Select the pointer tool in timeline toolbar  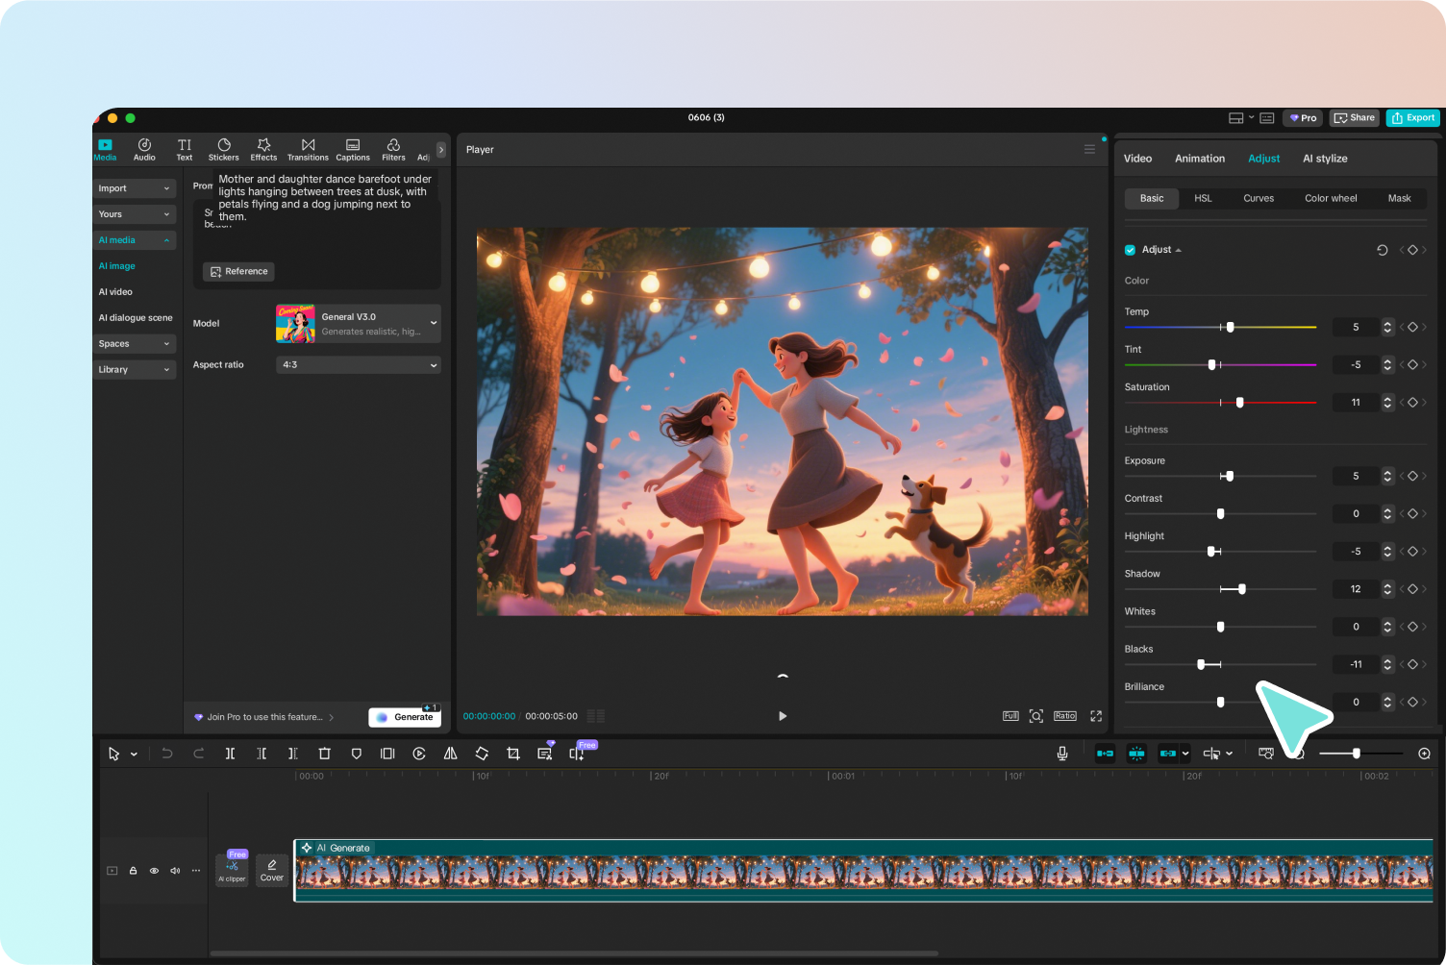[x=113, y=754]
